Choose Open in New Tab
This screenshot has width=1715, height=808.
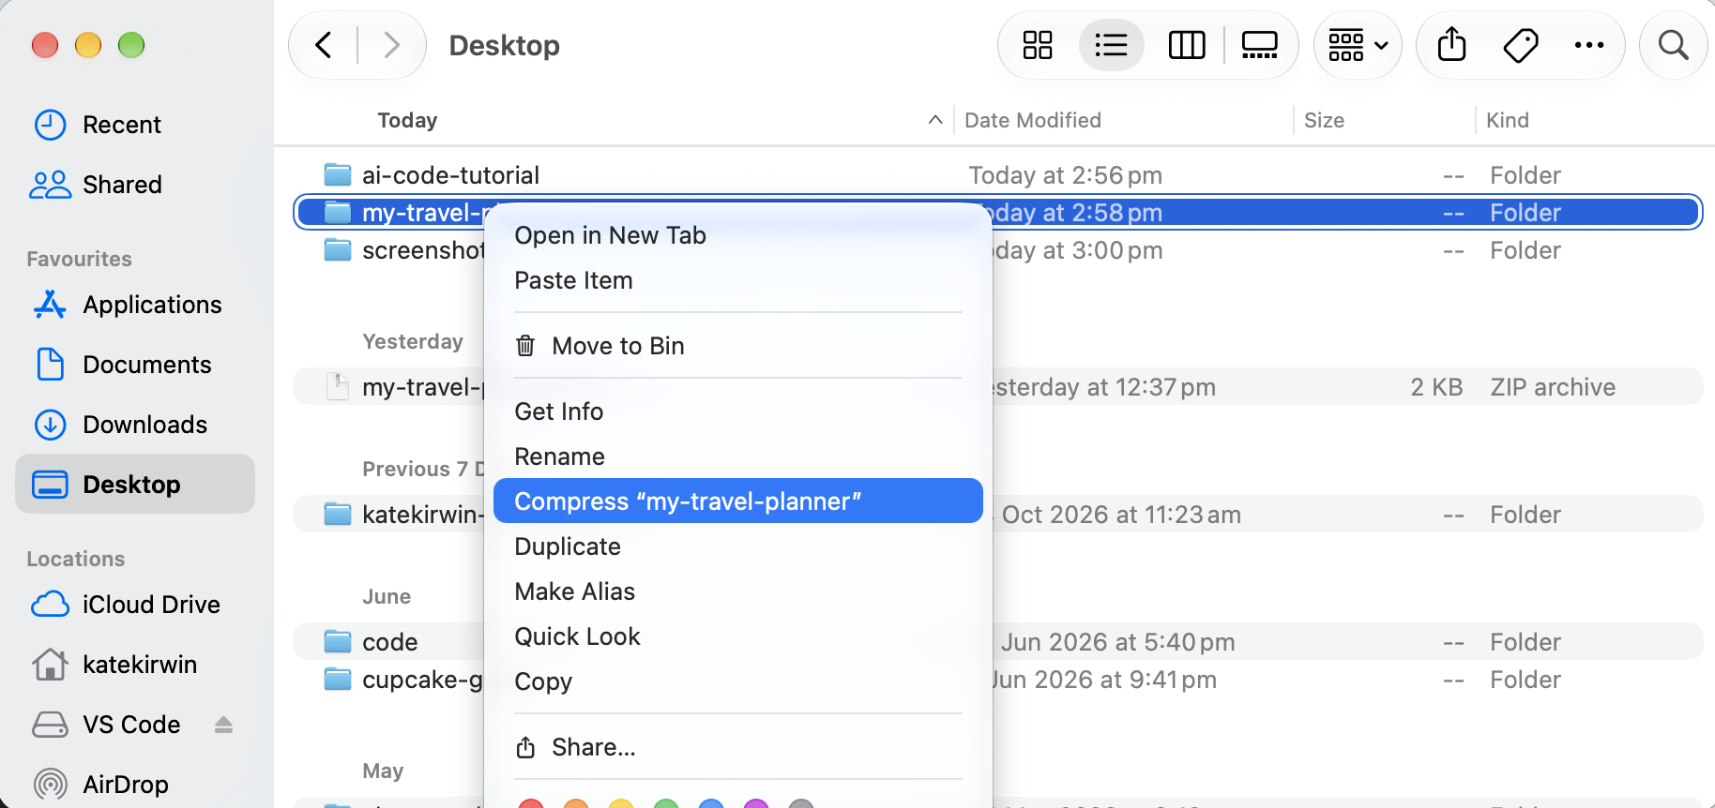[737, 235]
